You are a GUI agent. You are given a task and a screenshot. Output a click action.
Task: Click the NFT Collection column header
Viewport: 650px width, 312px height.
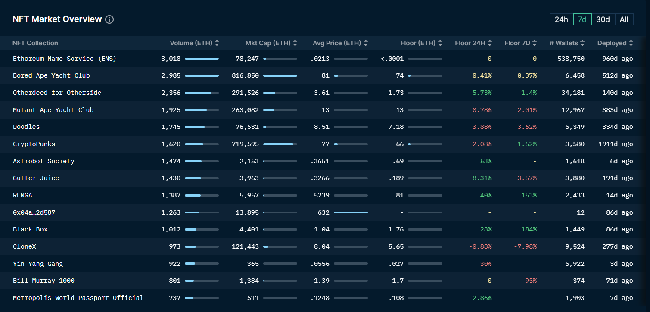(35, 43)
